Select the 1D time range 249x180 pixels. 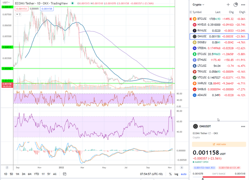tap(5, 174)
